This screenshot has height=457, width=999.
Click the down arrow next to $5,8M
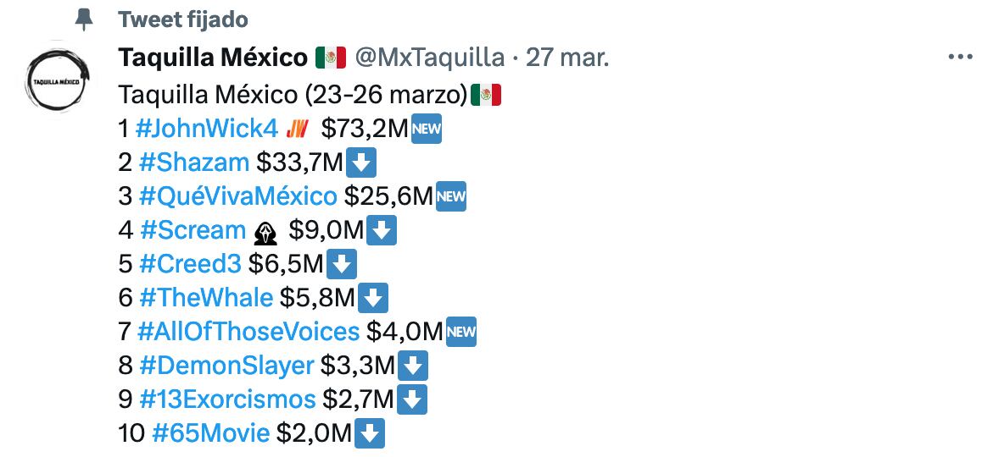[373, 298]
